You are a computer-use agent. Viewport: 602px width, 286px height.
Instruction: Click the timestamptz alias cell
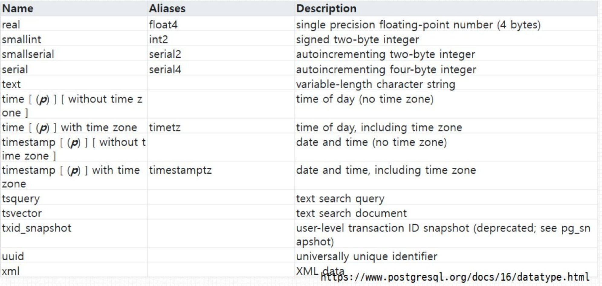180,170
